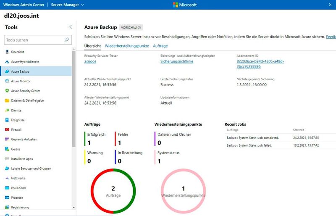
Task: Click the Dienste gear icon
Action: 7,110
